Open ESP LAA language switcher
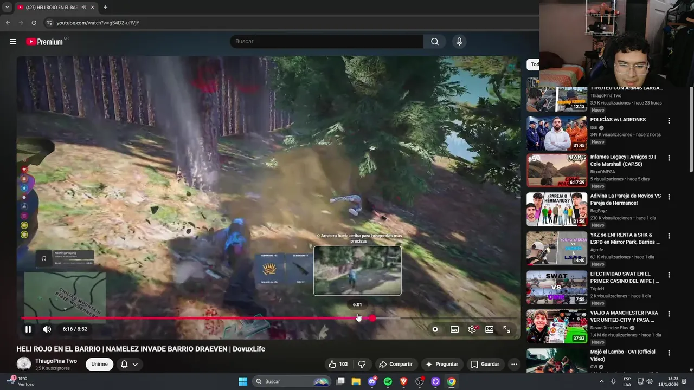The width and height of the screenshot is (694, 390). click(x=627, y=381)
